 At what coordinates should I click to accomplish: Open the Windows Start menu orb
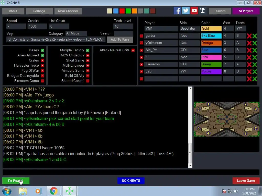[7, 191]
